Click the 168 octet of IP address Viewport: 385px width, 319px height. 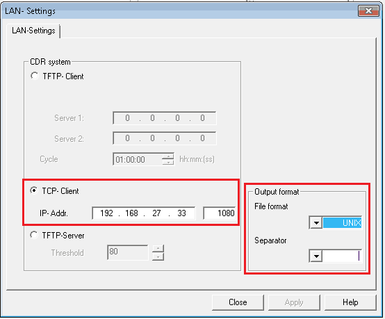click(x=131, y=213)
